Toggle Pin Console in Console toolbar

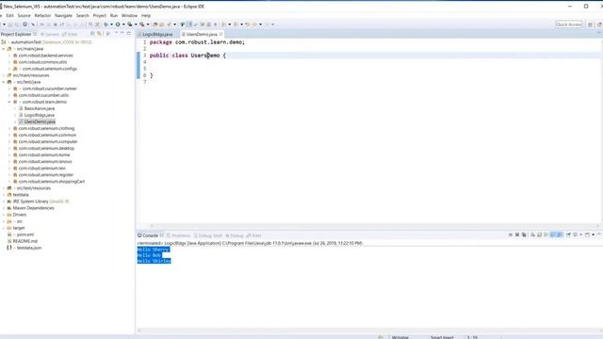point(569,234)
